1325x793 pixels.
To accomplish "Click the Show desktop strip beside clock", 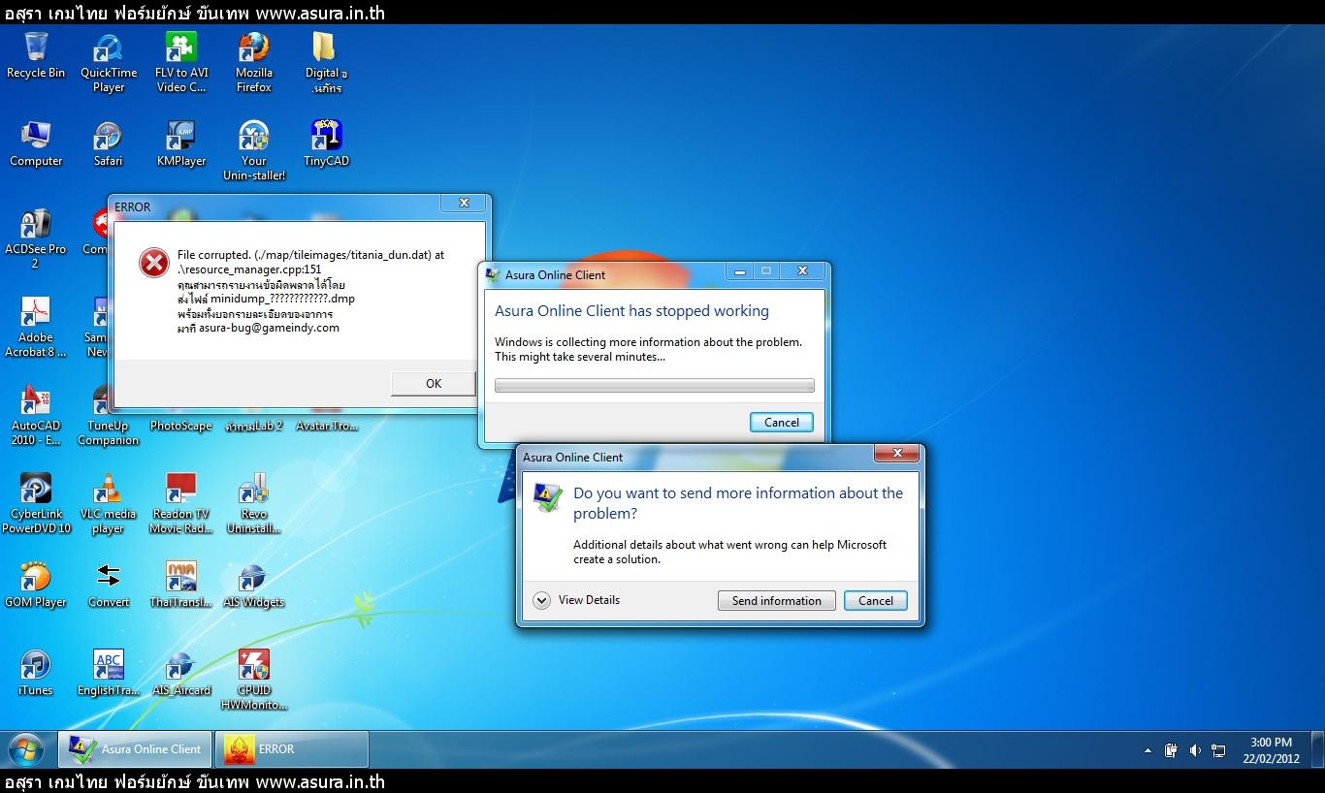I will point(1319,749).
